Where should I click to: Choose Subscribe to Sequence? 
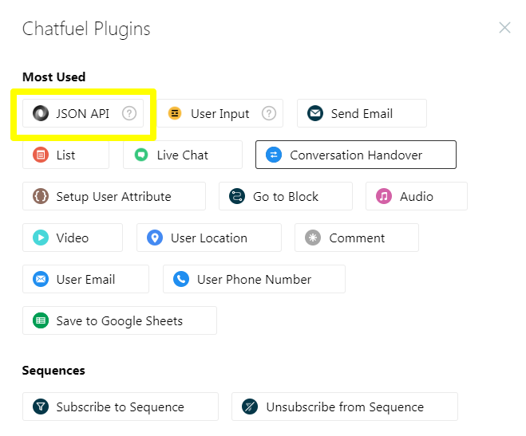120,407
